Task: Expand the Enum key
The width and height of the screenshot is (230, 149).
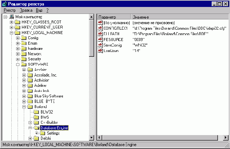Action: (x=18, y=44)
